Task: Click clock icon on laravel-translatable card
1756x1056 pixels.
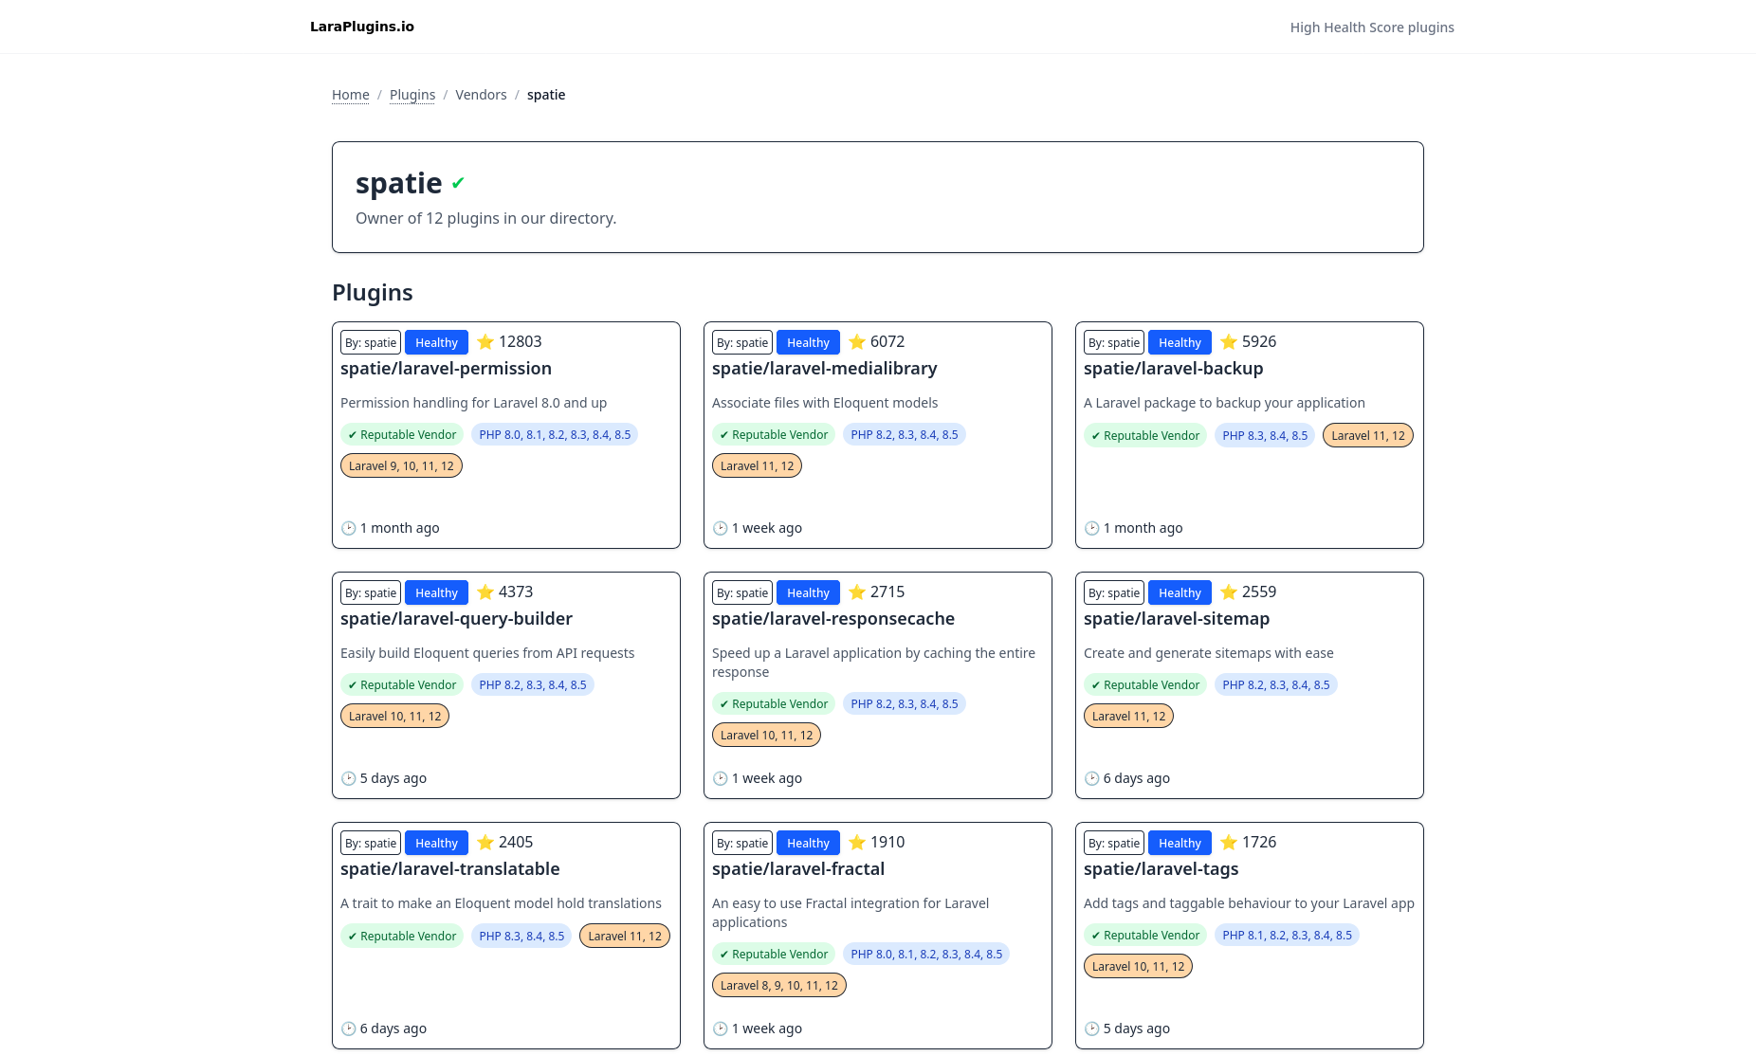Action: coord(348,1029)
